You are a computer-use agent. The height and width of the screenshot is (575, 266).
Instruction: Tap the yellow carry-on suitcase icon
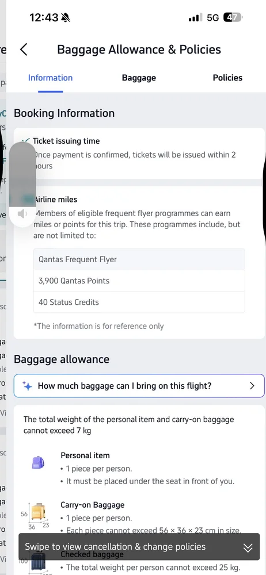pyautogui.click(x=38, y=512)
